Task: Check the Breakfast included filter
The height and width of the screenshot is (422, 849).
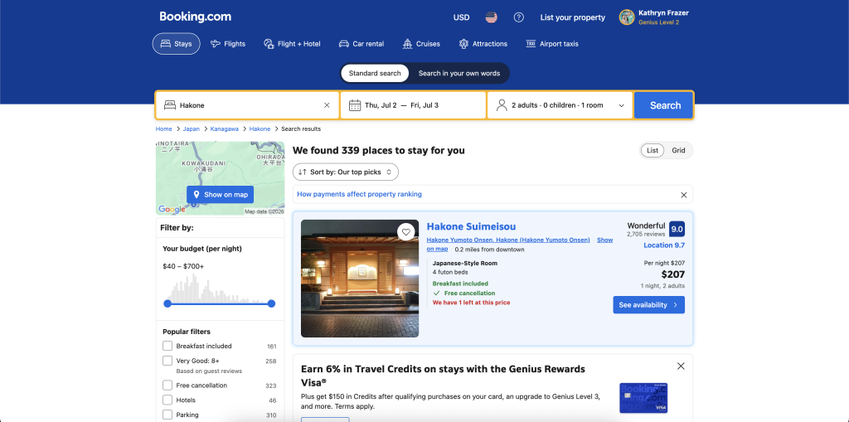Action: [x=167, y=346]
